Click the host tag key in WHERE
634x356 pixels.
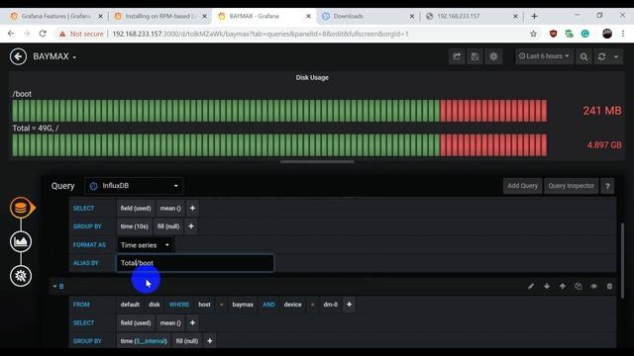pyautogui.click(x=204, y=305)
